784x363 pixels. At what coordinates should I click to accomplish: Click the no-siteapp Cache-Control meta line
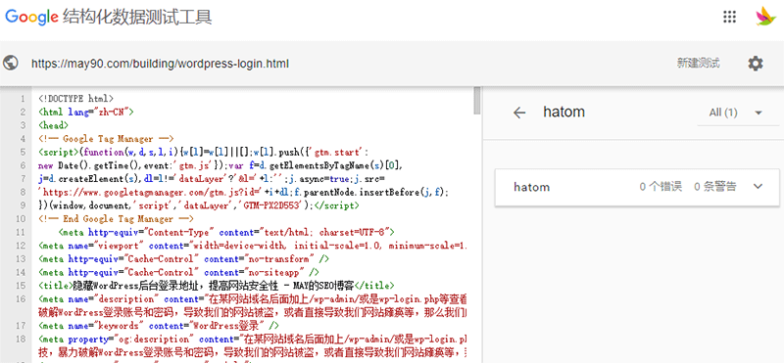(x=178, y=272)
